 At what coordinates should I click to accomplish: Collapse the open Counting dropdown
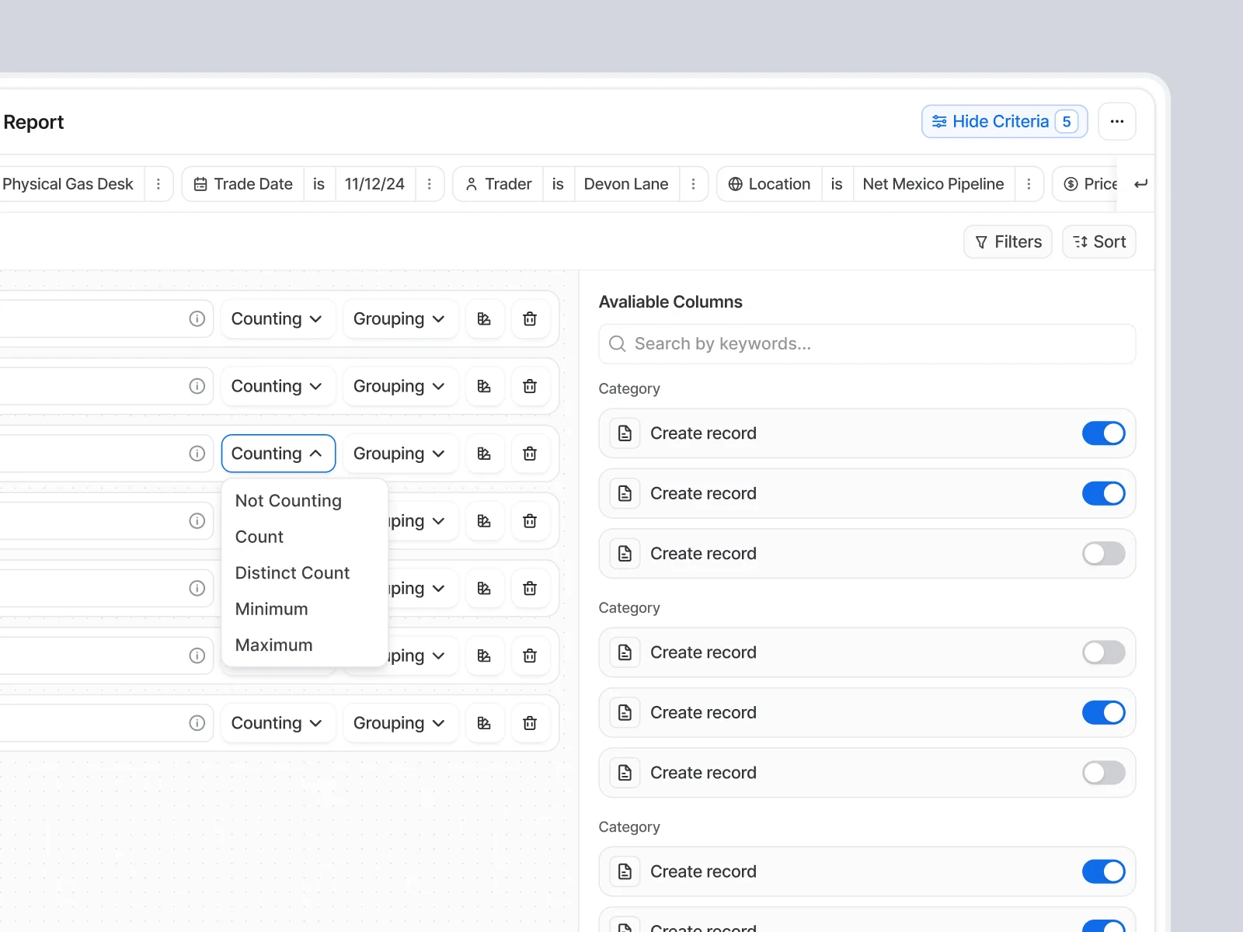[x=277, y=454]
